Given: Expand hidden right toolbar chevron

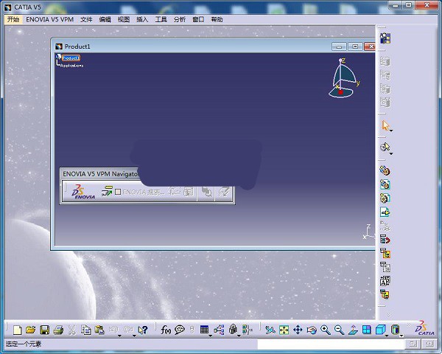Looking at the screenshot, I should [x=389, y=315].
